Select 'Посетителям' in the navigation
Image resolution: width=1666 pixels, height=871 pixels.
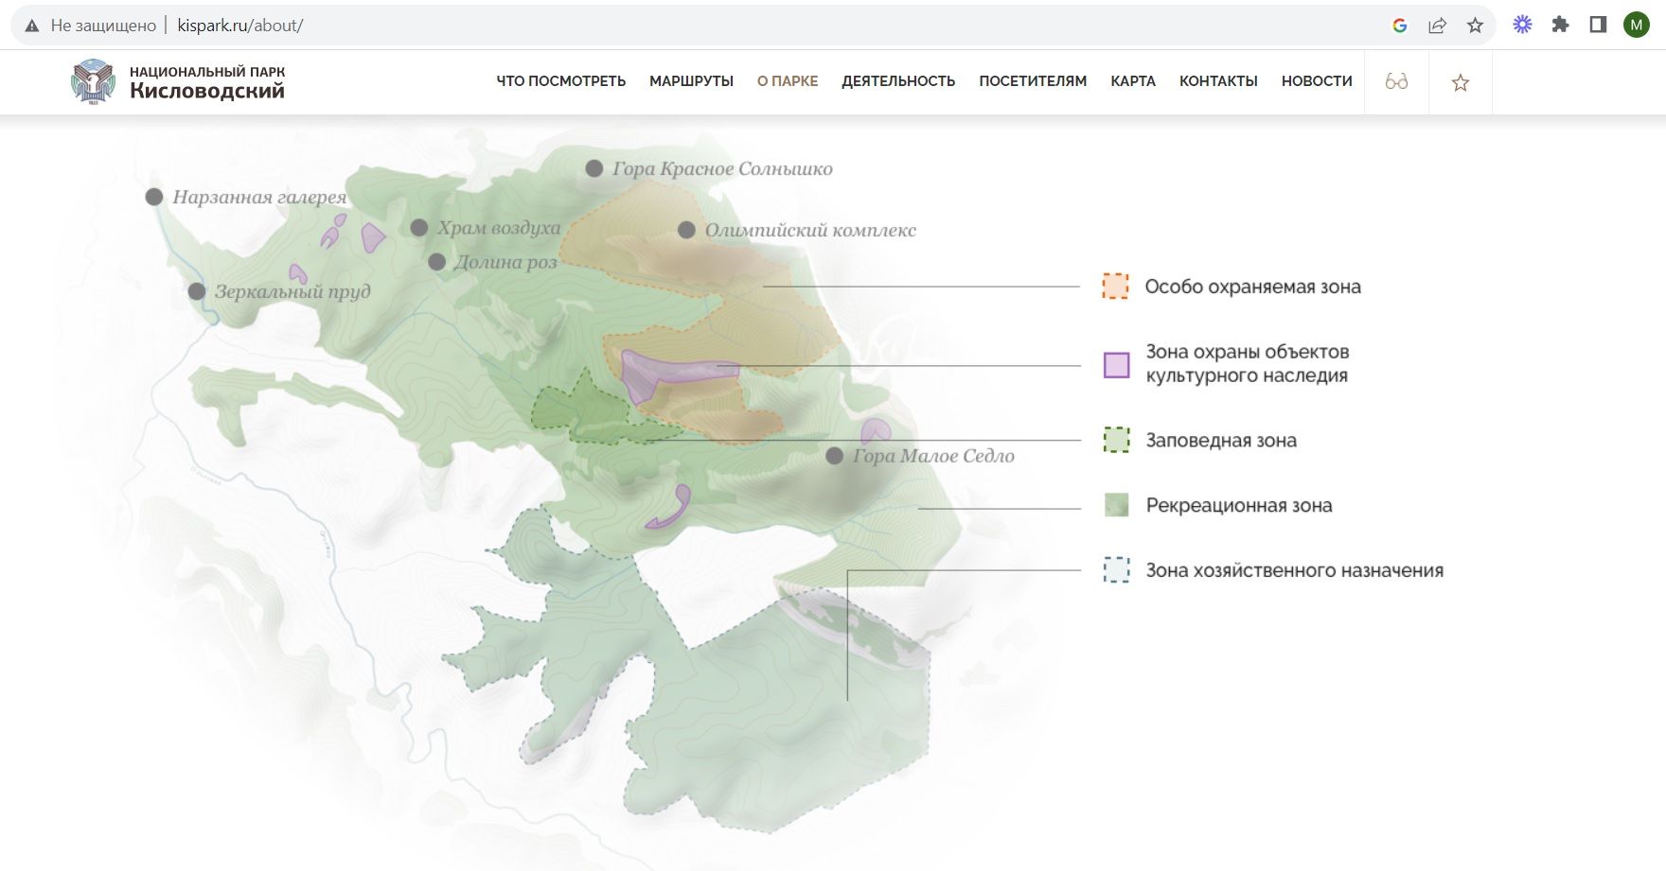coord(1033,81)
